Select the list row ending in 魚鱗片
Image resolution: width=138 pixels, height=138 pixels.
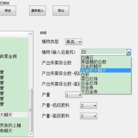(14, 131)
